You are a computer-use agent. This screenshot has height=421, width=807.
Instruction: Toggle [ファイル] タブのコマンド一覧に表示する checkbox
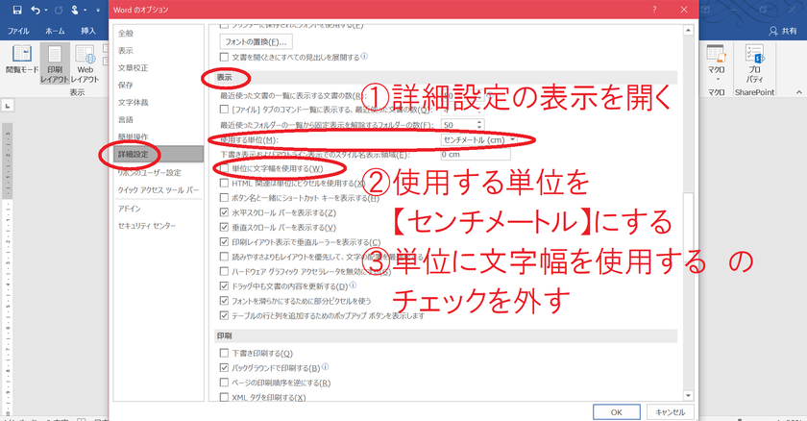point(224,110)
